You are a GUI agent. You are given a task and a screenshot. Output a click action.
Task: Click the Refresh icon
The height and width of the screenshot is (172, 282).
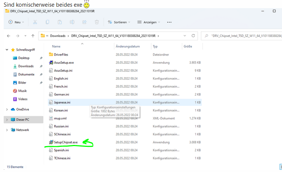(193, 36)
